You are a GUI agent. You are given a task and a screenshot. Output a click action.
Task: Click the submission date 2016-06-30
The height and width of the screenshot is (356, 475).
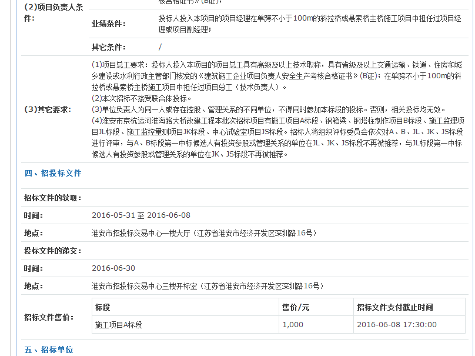[113, 268]
